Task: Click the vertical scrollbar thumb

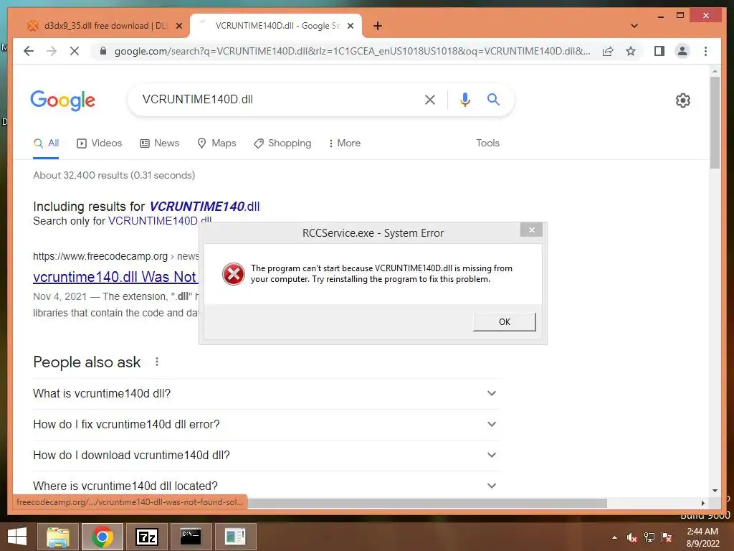Action: click(x=715, y=122)
